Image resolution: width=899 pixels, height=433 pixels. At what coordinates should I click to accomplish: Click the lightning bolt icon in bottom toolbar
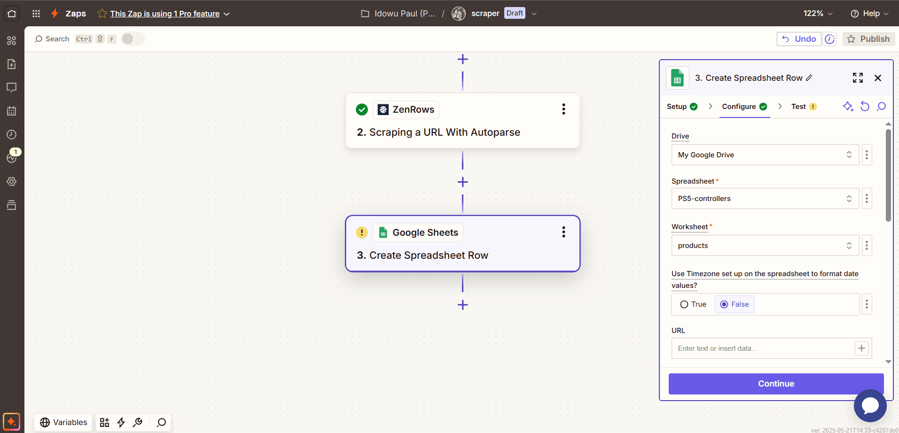click(x=121, y=422)
